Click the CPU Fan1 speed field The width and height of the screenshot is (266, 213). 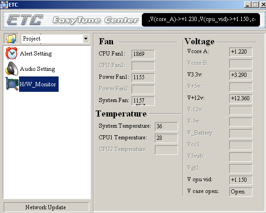coord(143,54)
